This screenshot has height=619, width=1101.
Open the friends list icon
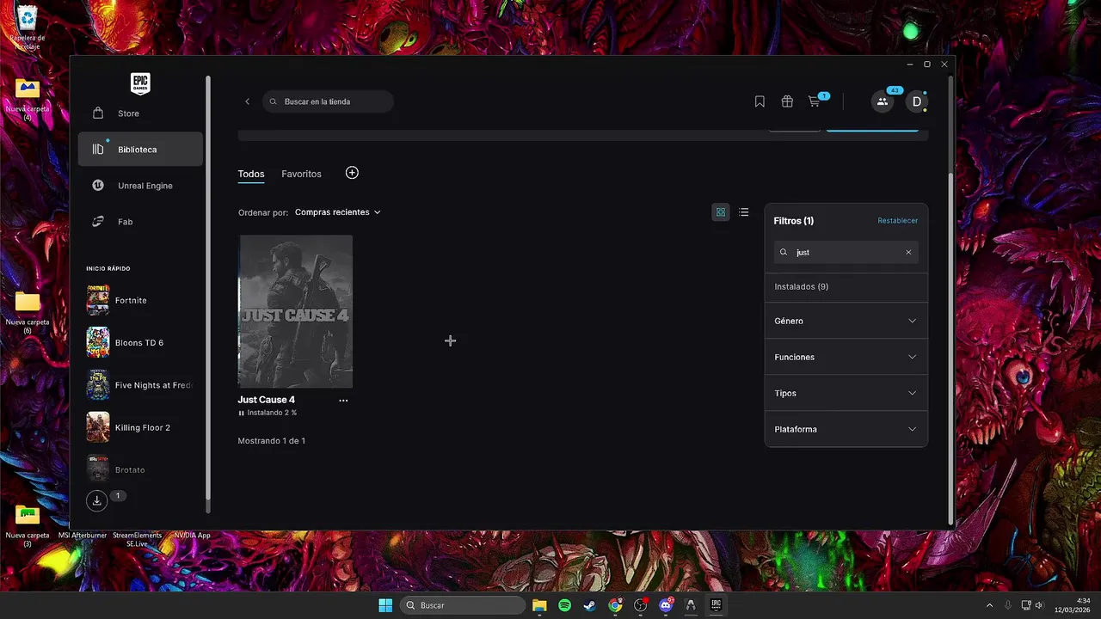tap(883, 101)
